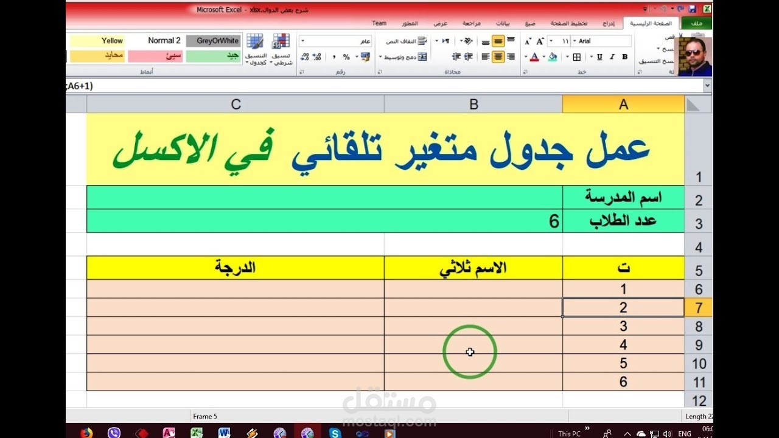Toggle bottom vertical alignment
The width and height of the screenshot is (779, 438).
point(486,42)
